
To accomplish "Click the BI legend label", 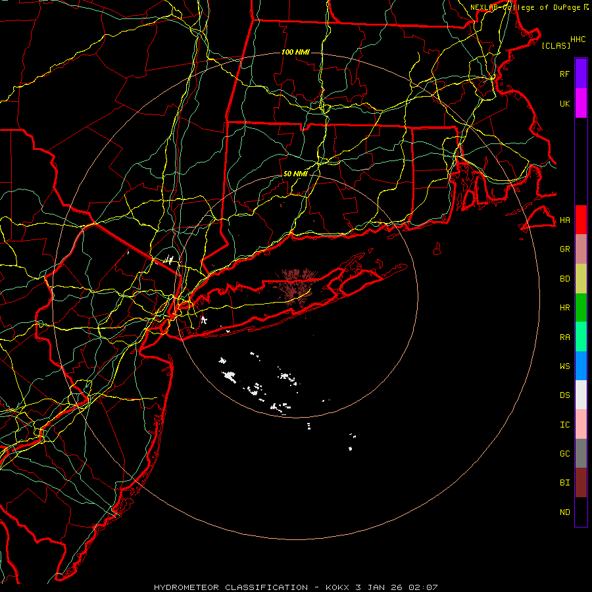I will [564, 483].
